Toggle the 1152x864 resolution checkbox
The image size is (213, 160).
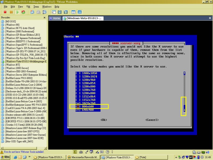[78, 97]
